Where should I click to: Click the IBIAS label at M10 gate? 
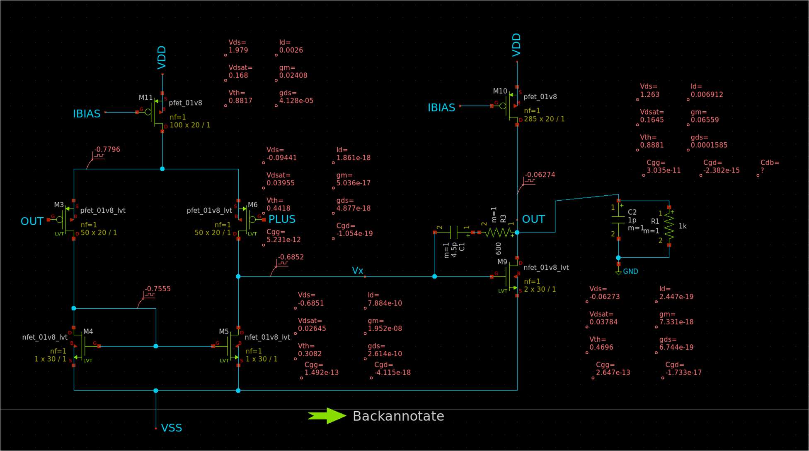tap(441, 108)
